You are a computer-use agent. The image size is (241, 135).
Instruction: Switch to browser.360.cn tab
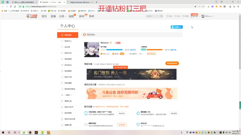pos(80,2)
